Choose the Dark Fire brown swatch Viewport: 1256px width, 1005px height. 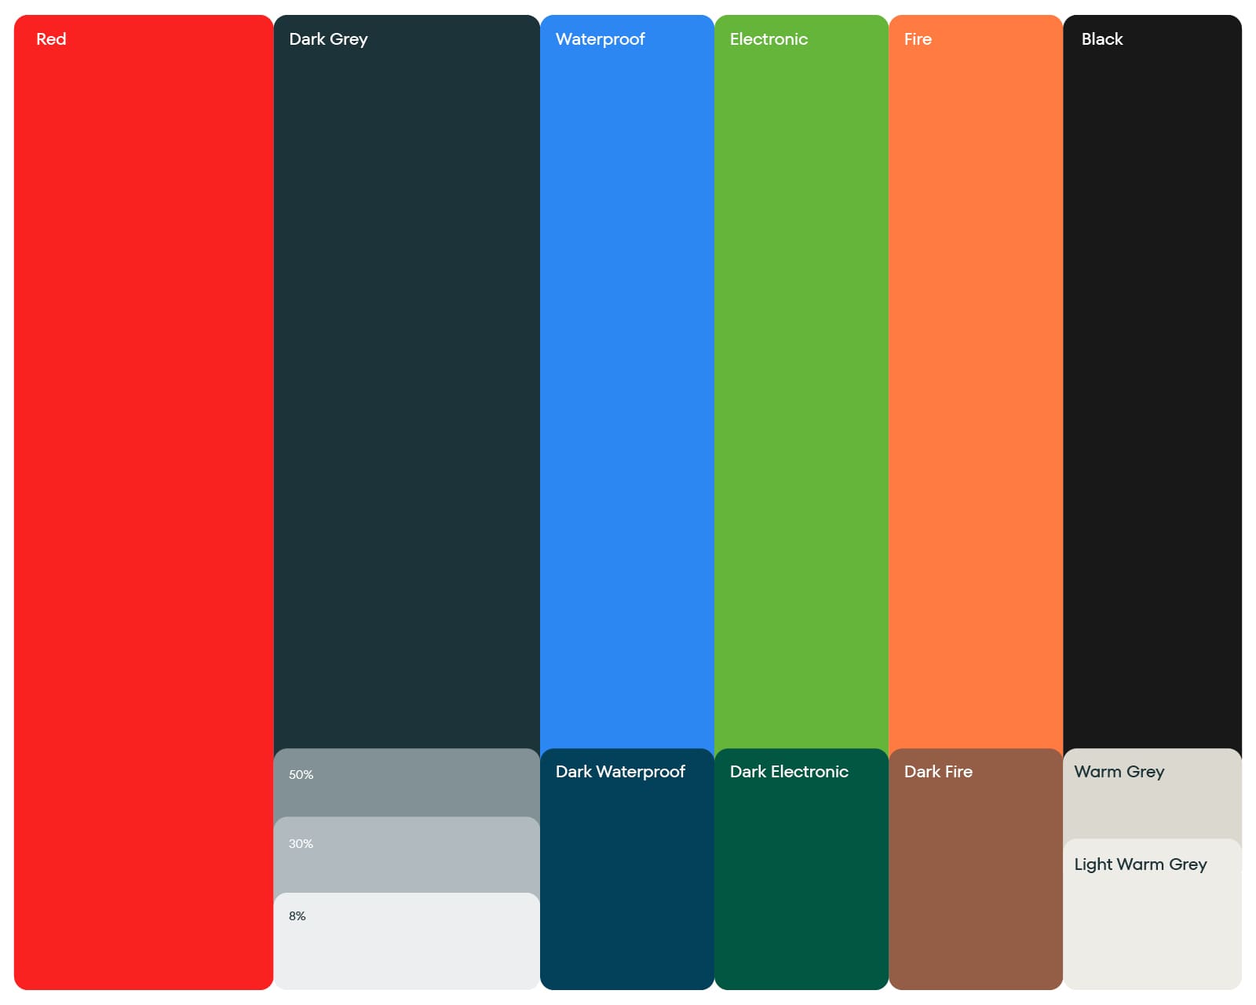point(976,872)
